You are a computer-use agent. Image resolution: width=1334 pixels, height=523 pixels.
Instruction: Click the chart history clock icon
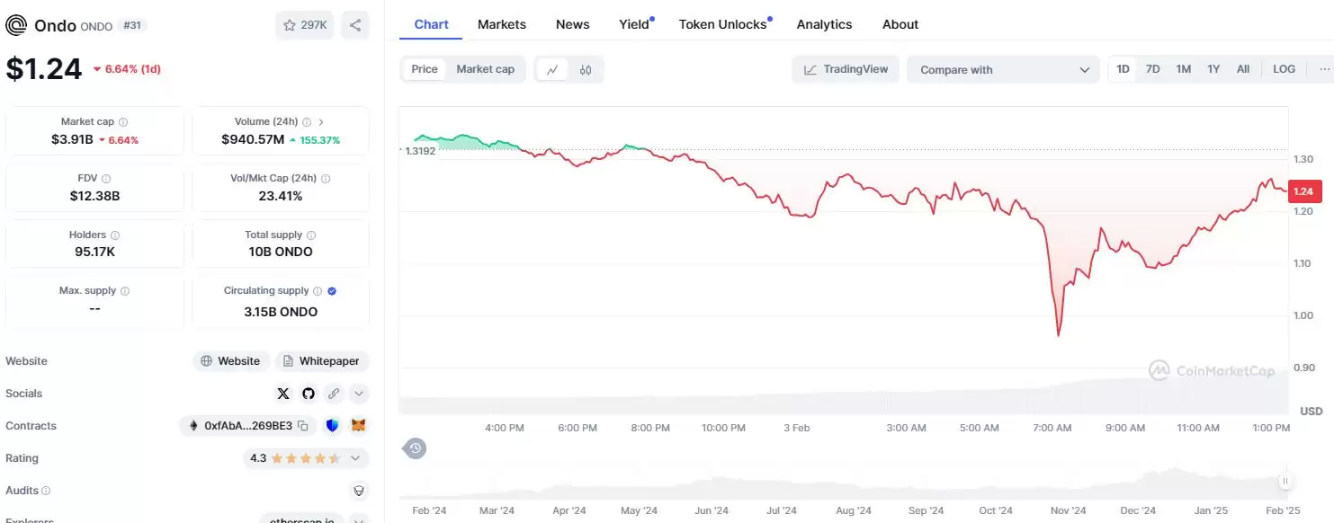[414, 448]
